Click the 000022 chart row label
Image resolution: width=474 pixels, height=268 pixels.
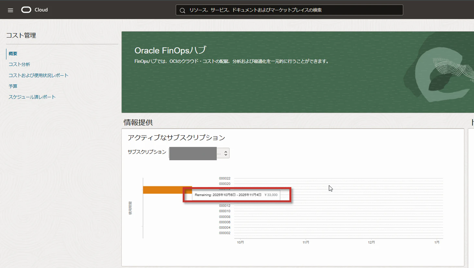[225, 178]
